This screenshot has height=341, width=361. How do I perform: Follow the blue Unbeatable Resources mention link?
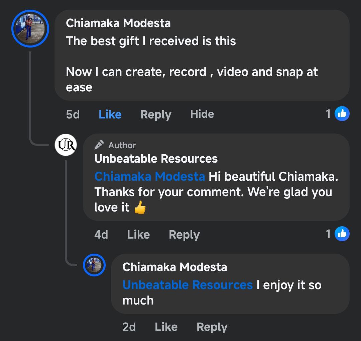click(188, 285)
